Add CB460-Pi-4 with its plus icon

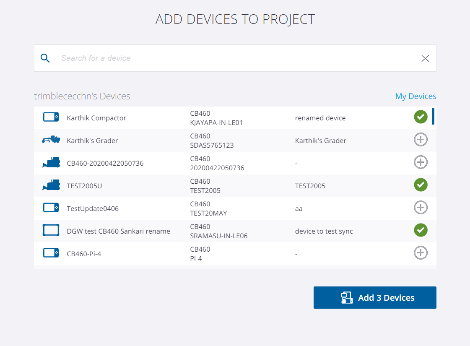(421, 253)
